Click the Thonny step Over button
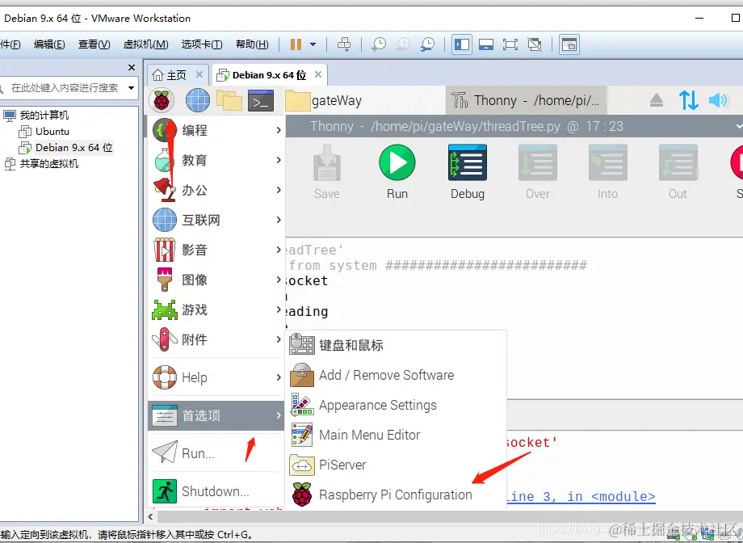 click(538, 172)
